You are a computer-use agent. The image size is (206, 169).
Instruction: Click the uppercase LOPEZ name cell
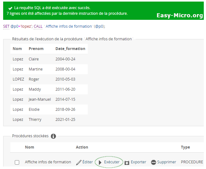point(18,79)
